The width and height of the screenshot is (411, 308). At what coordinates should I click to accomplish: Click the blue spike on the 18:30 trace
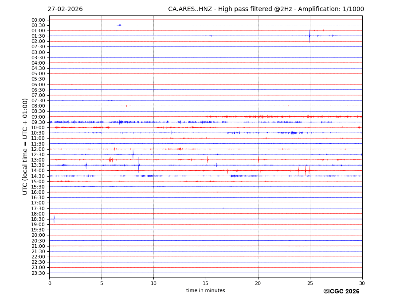pos(54,219)
